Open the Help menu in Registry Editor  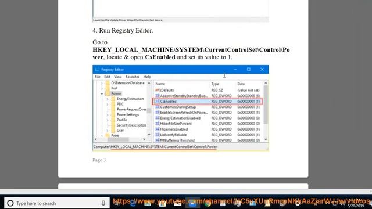coord(147,77)
